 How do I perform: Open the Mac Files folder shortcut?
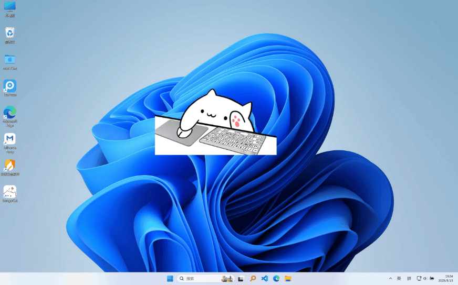click(9, 62)
